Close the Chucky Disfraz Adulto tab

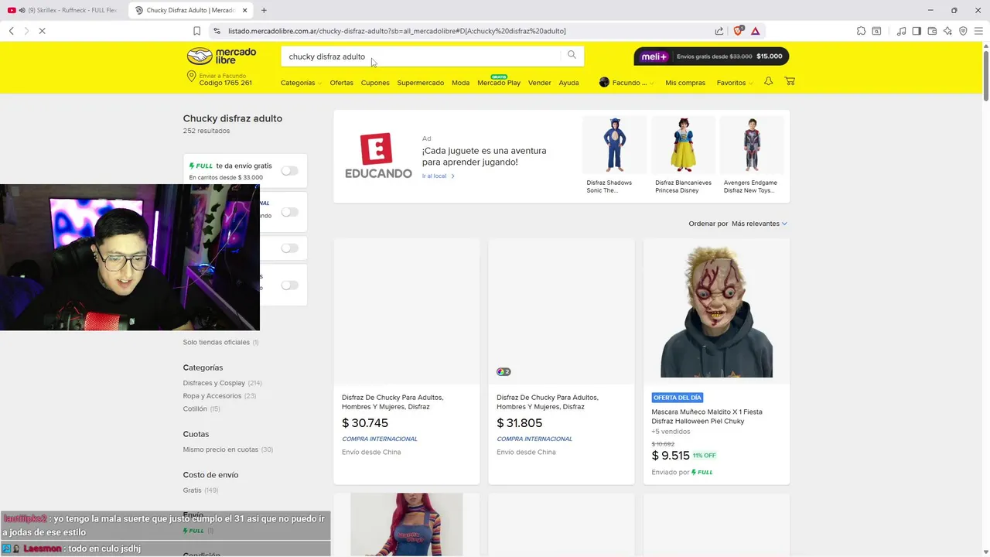point(244,10)
